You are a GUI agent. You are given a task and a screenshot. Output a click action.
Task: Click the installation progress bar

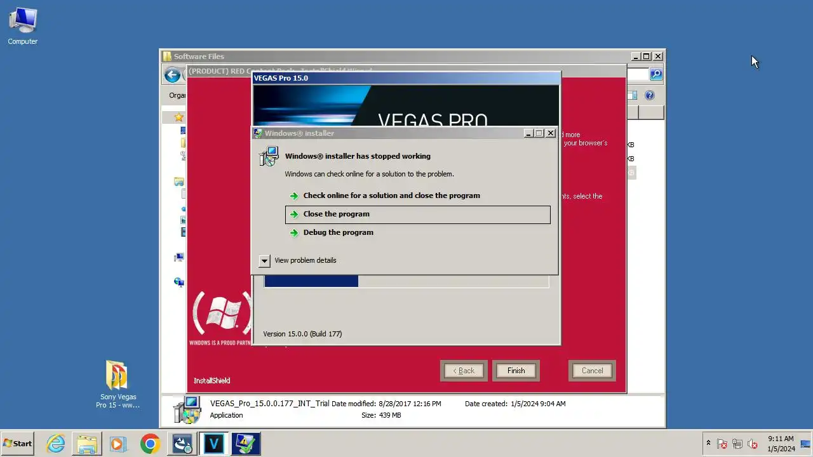[406, 281]
